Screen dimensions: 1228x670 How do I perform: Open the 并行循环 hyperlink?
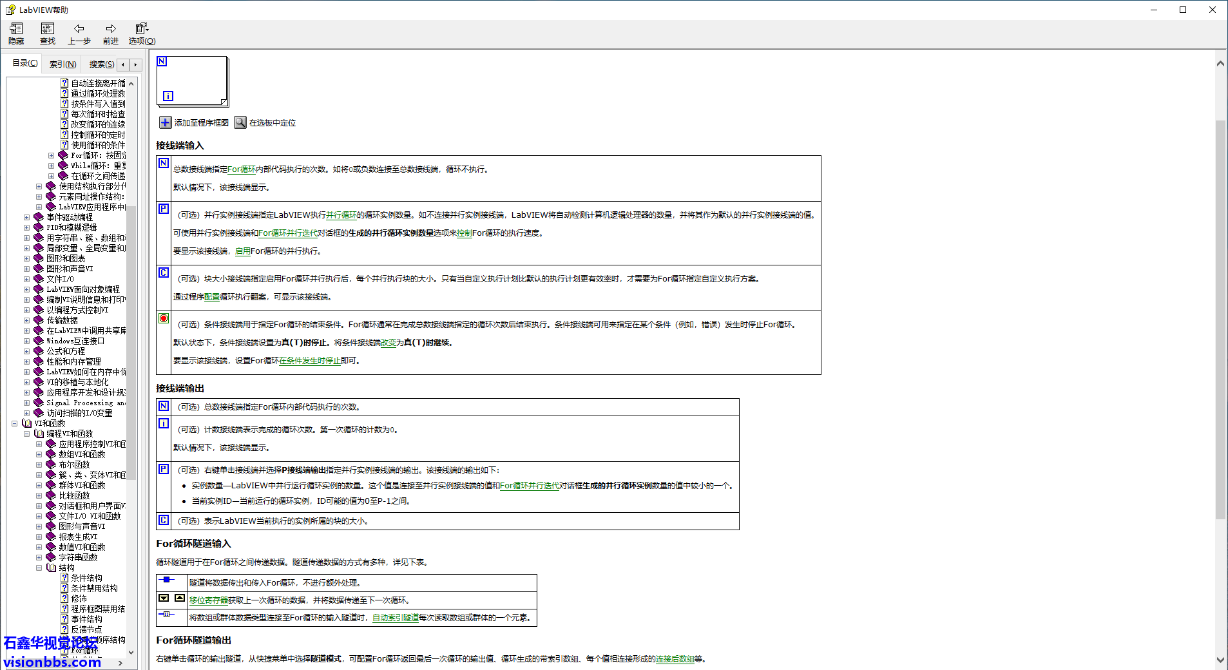[x=341, y=215]
